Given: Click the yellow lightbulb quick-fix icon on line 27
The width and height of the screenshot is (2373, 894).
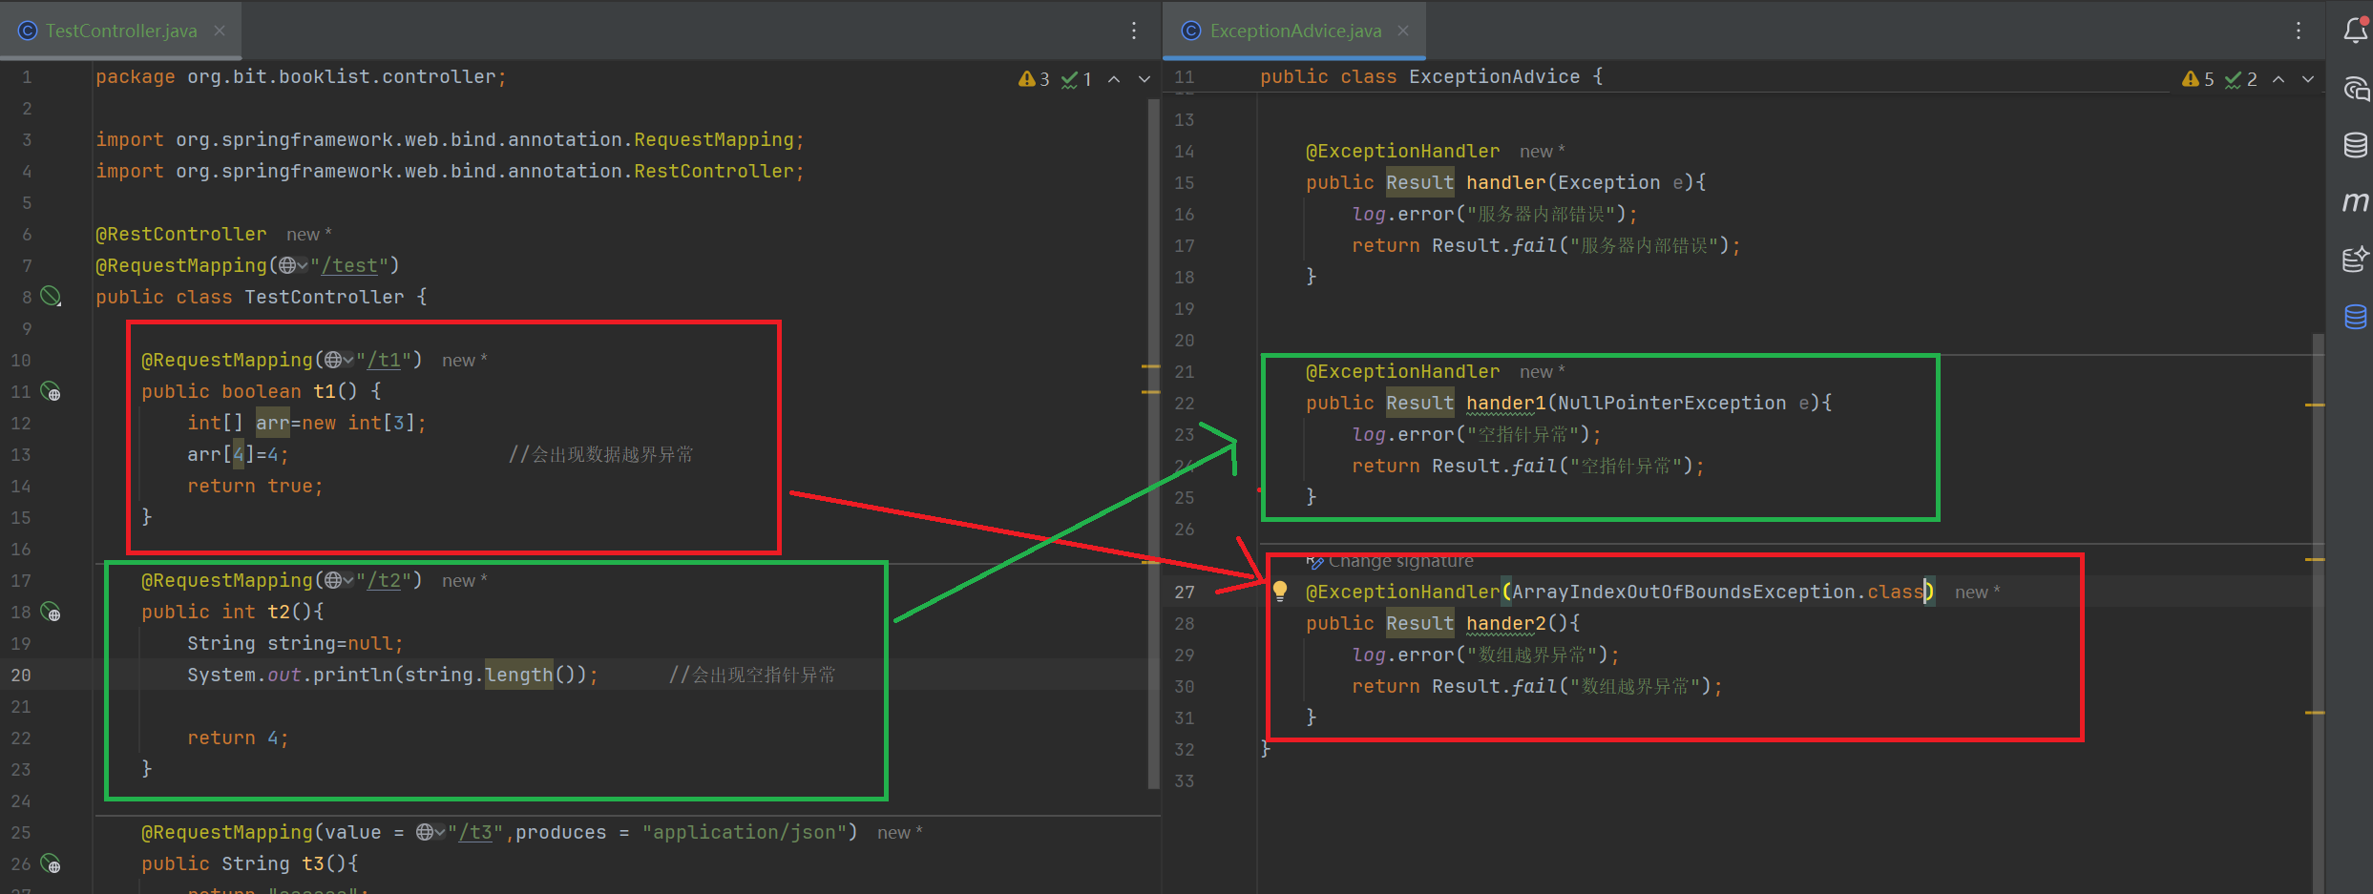Looking at the screenshot, I should tap(1280, 592).
